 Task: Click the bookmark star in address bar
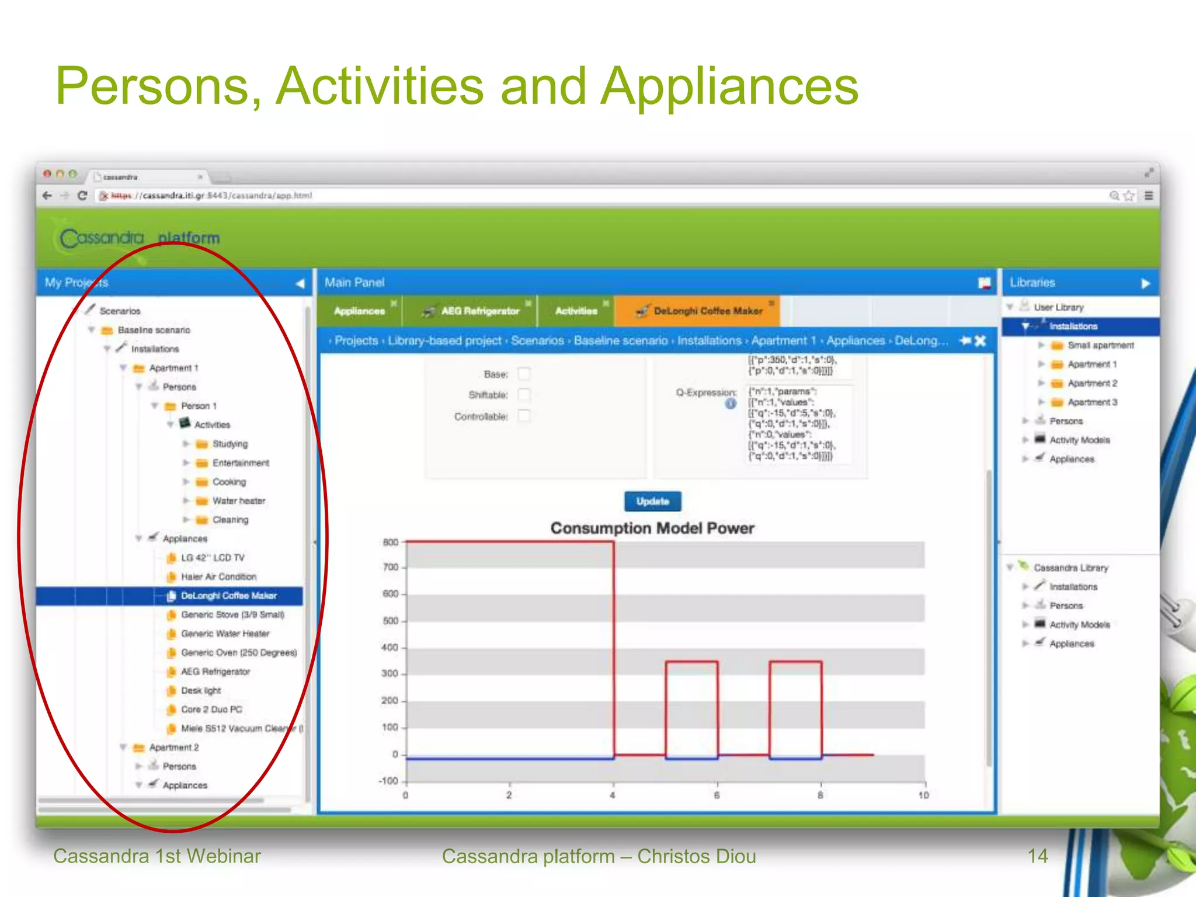[x=1129, y=196]
